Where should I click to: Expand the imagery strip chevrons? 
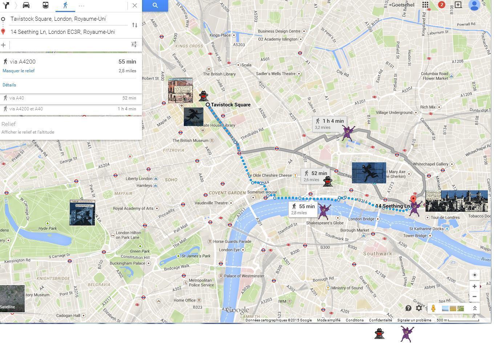click(474, 308)
